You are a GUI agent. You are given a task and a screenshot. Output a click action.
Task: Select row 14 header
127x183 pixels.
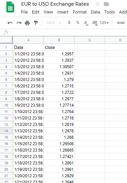click(x=6, y=131)
